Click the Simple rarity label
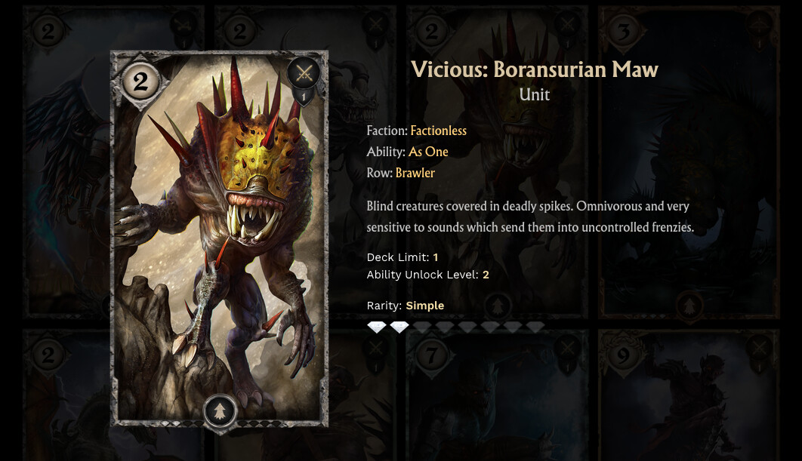 424,306
